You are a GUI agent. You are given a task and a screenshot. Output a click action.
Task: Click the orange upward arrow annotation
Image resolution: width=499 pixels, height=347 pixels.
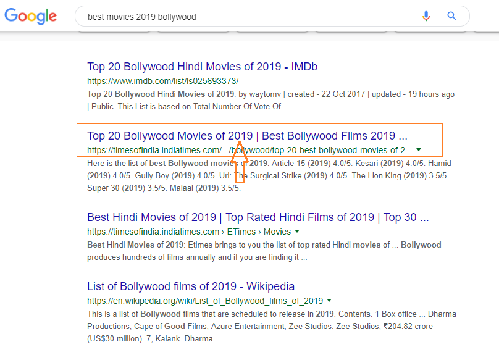tap(240, 165)
